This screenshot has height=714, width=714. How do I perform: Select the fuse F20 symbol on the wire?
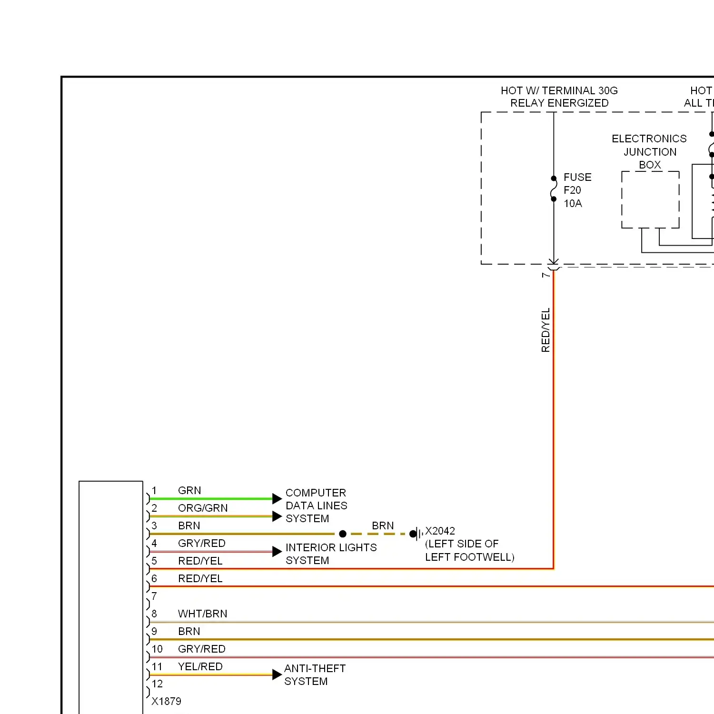[554, 189]
